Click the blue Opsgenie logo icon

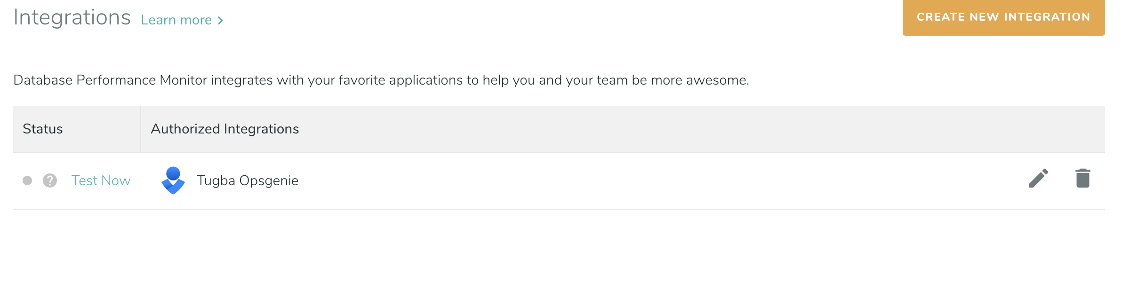(173, 180)
